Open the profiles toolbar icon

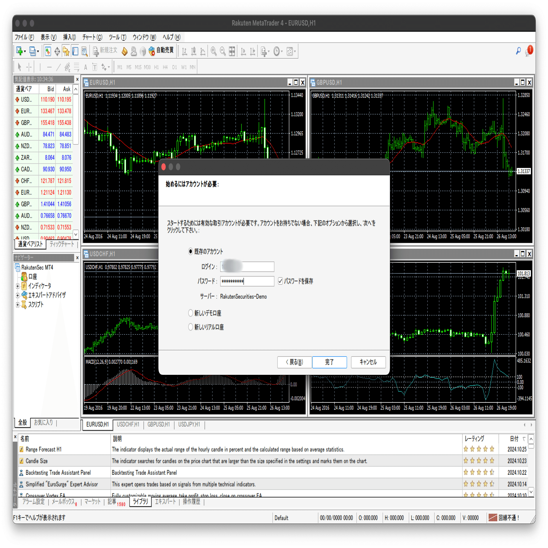coord(32,51)
